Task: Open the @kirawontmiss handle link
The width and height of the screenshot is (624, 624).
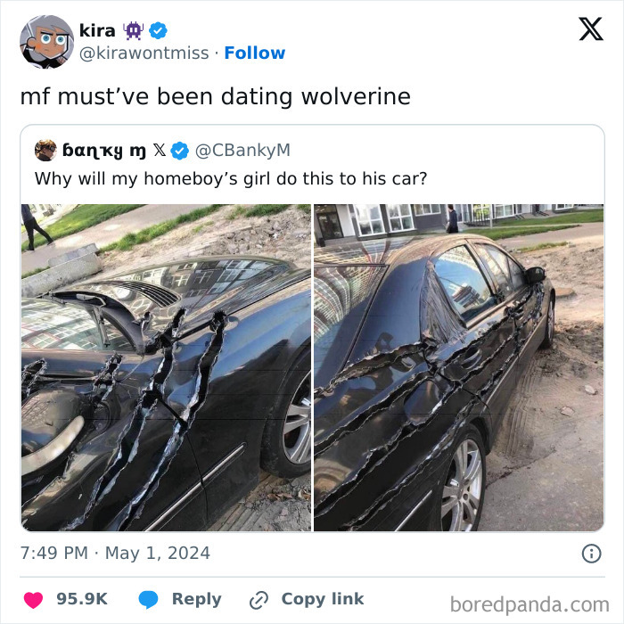Action: 146,53
